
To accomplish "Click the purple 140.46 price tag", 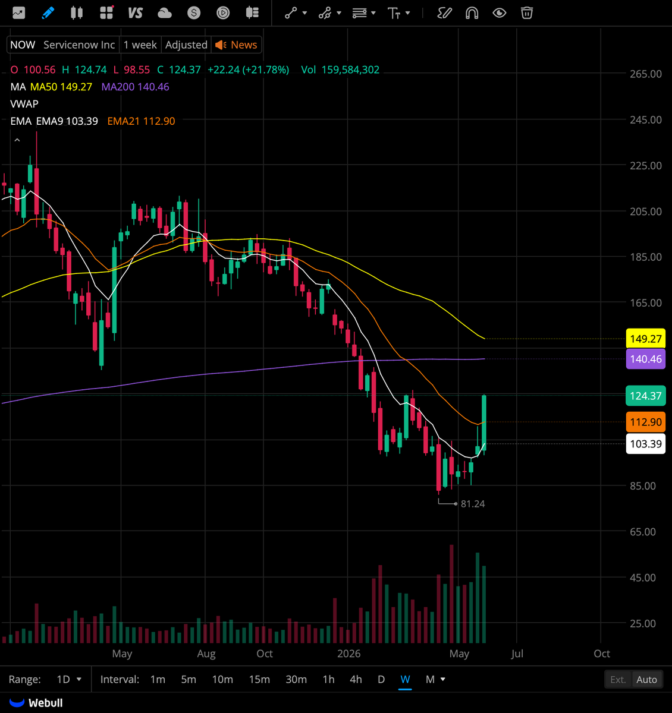I will (x=646, y=359).
